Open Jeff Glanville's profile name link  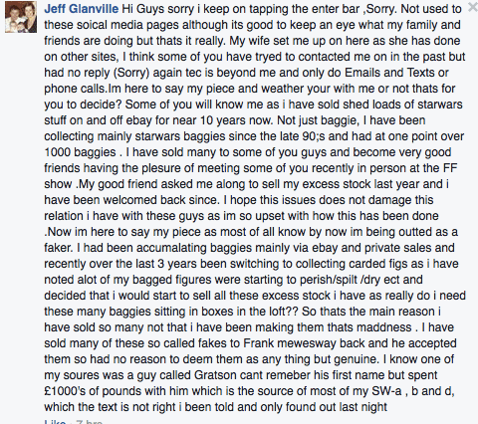click(x=81, y=9)
